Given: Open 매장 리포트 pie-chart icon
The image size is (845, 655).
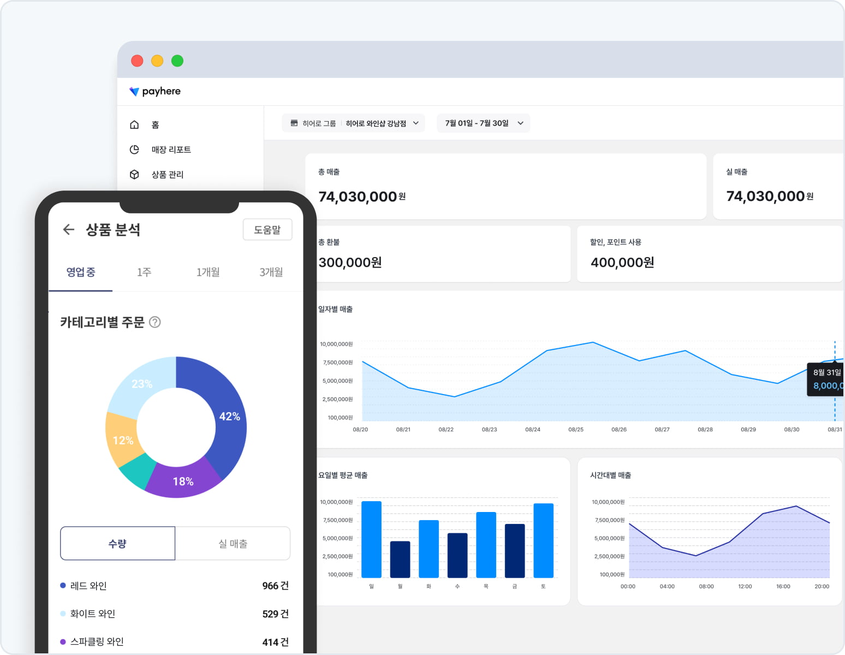Looking at the screenshot, I should pos(134,150).
